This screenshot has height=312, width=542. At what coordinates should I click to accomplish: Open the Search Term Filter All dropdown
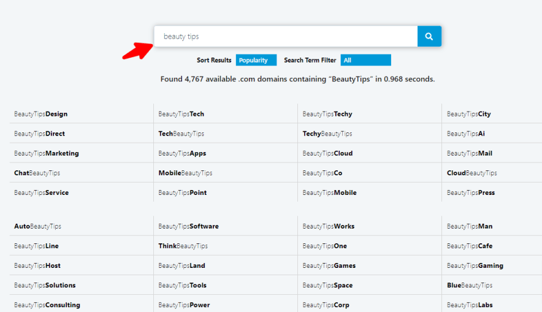[365, 60]
